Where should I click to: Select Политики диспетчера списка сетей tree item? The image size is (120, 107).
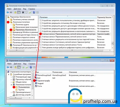(x=25, y=35)
